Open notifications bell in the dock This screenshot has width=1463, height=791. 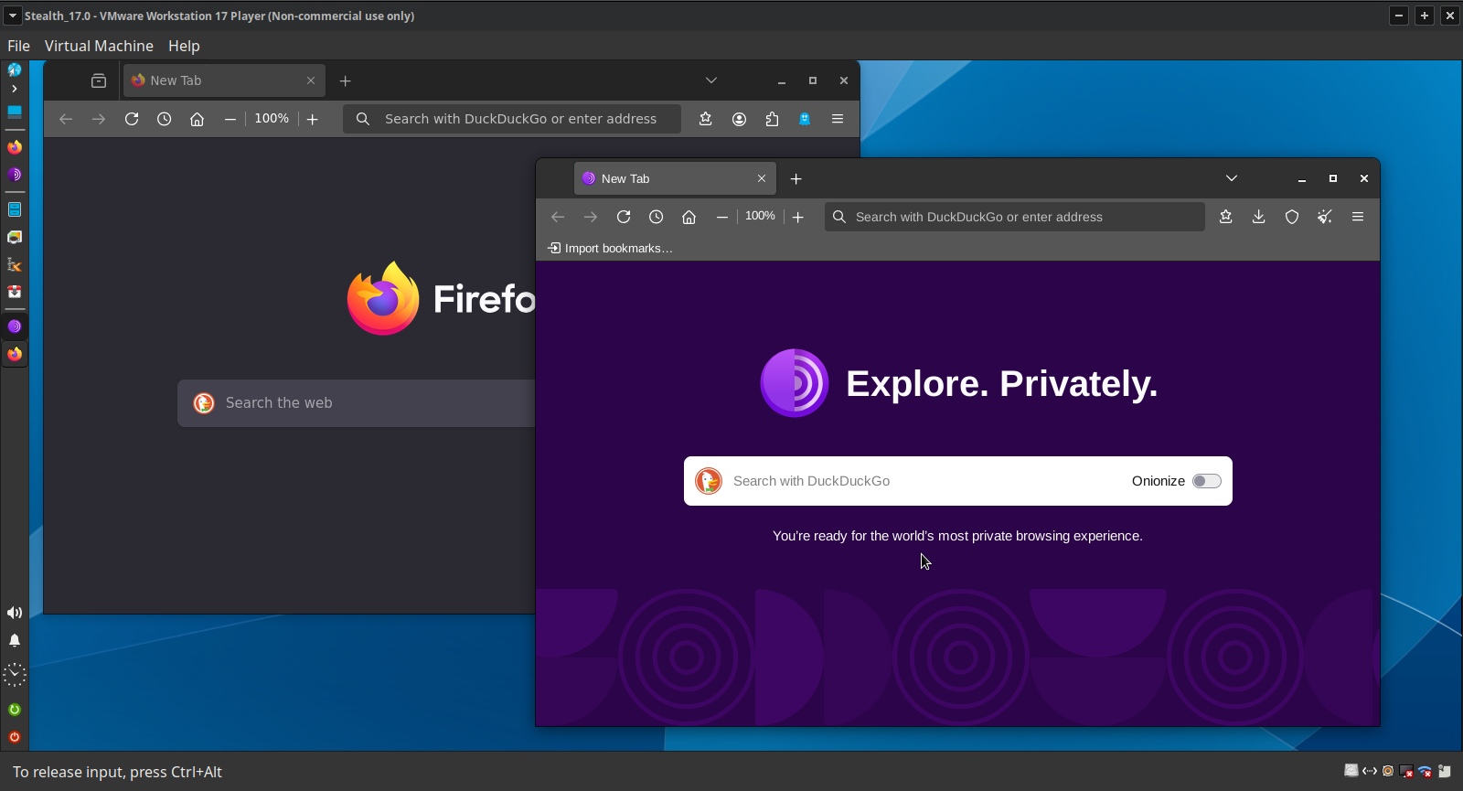coord(15,640)
